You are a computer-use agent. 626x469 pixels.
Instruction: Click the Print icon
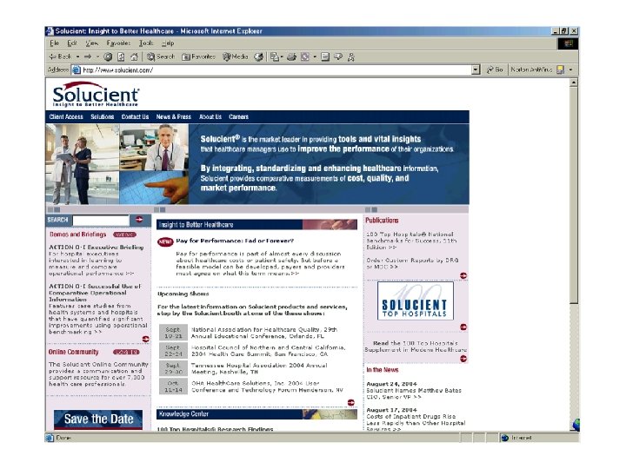pos(291,57)
